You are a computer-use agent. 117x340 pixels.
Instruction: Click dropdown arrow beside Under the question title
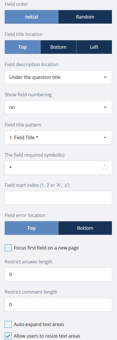pos(105,77)
